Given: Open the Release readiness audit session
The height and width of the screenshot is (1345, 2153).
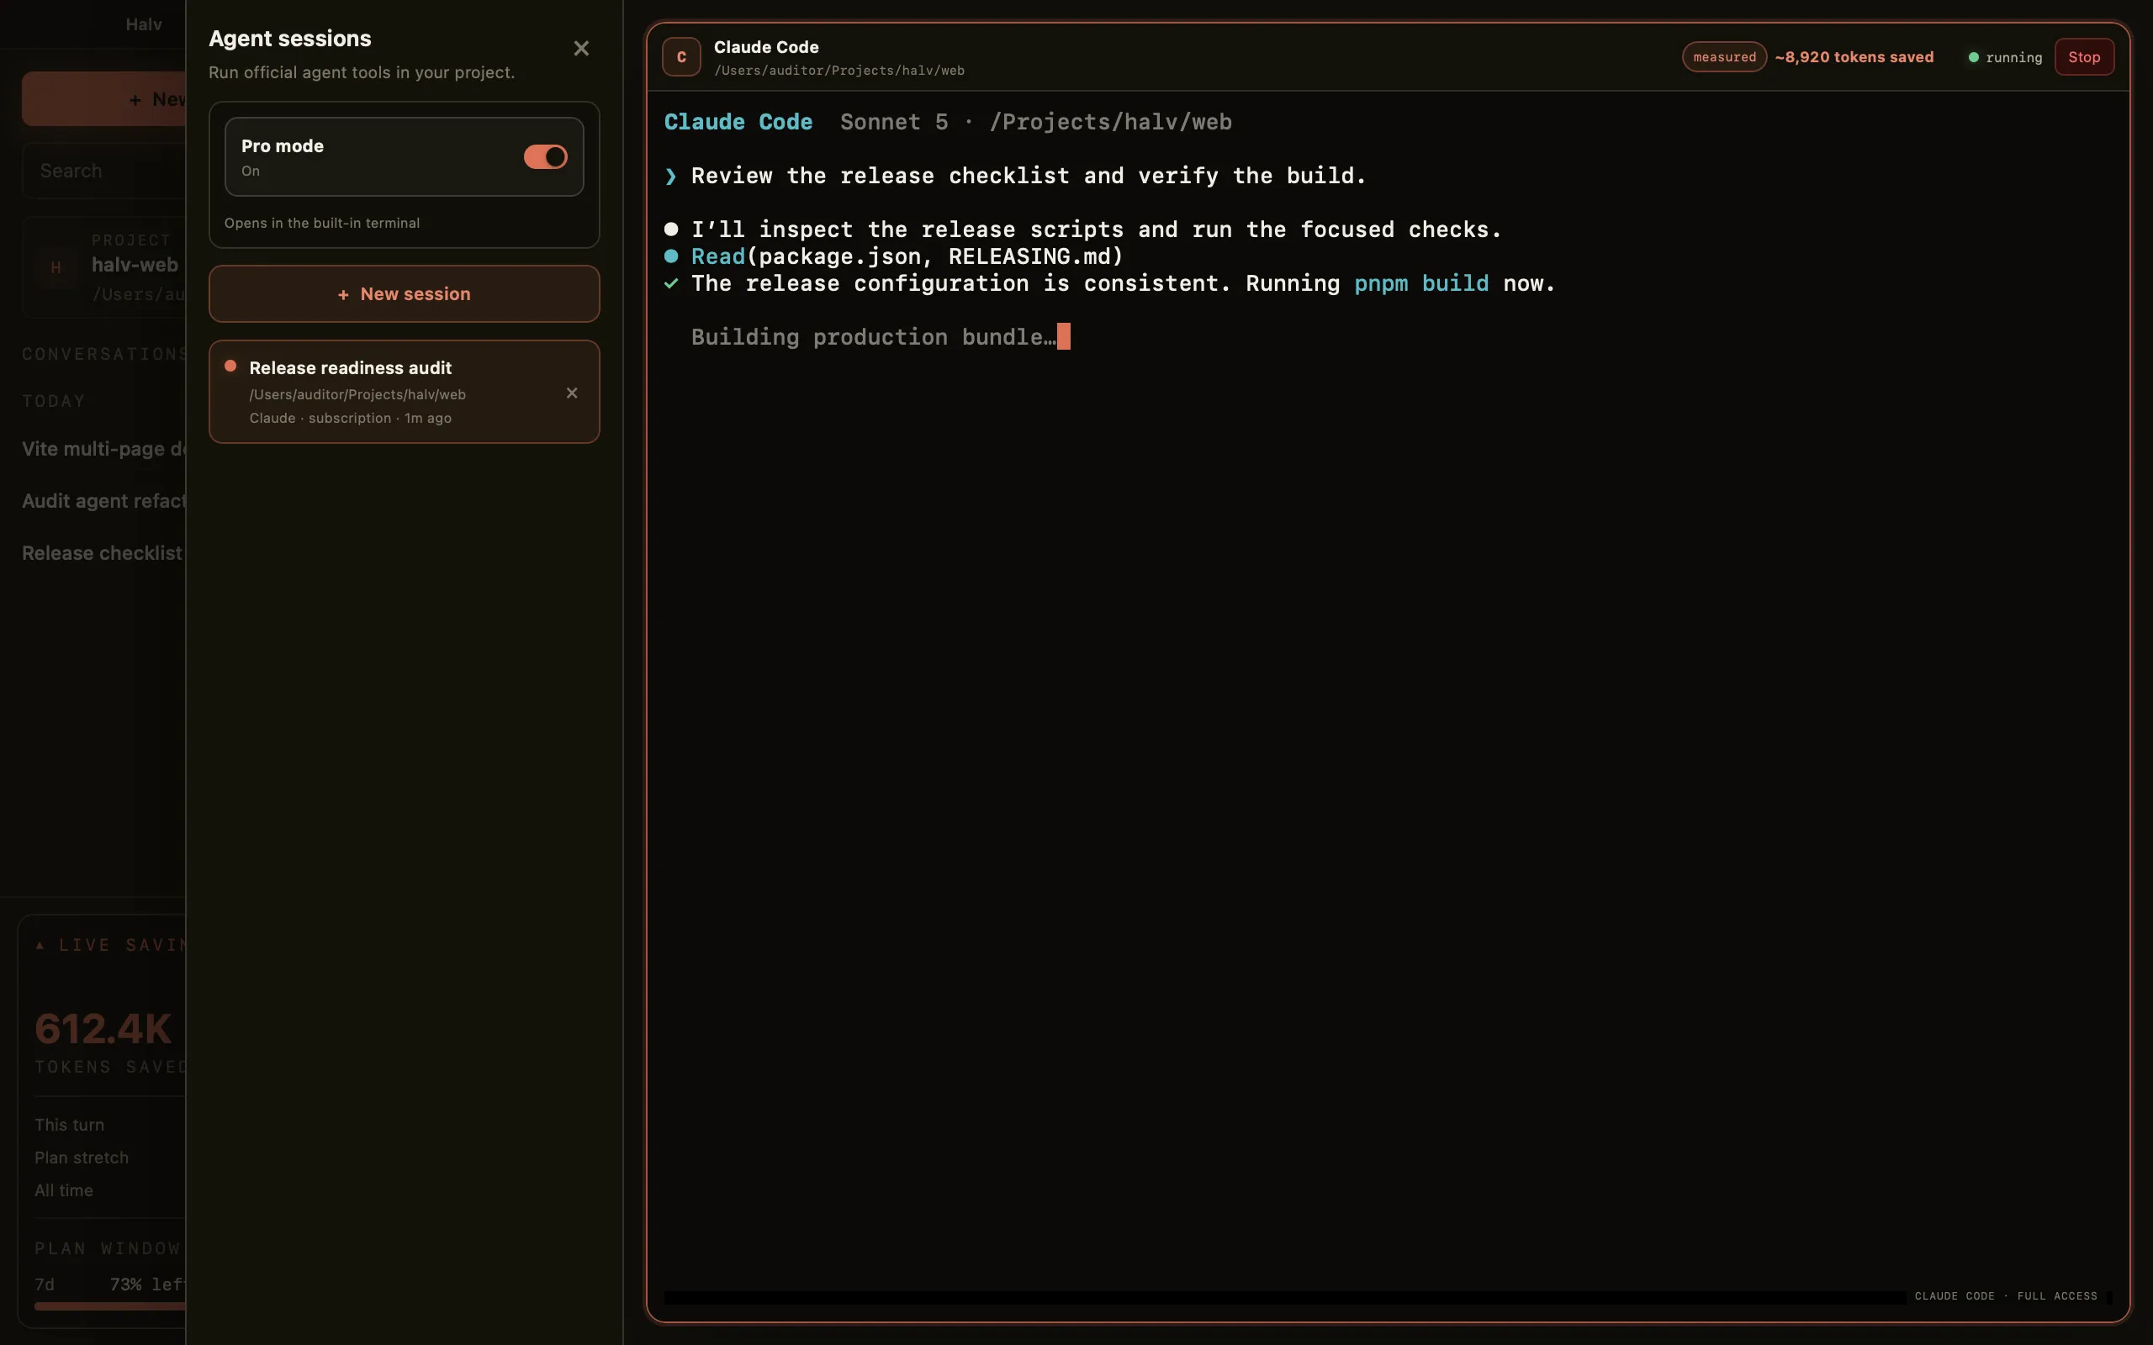Looking at the screenshot, I should [x=404, y=392].
